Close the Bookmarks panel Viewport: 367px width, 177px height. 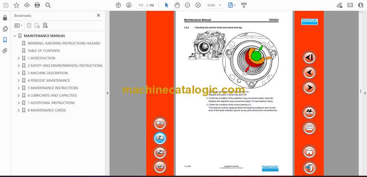[98, 15]
